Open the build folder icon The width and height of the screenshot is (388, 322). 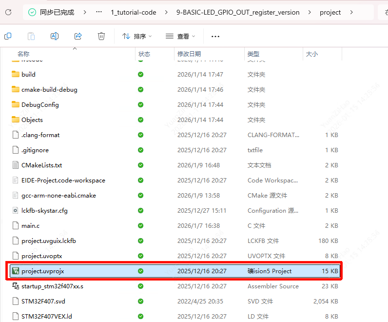tap(15, 75)
